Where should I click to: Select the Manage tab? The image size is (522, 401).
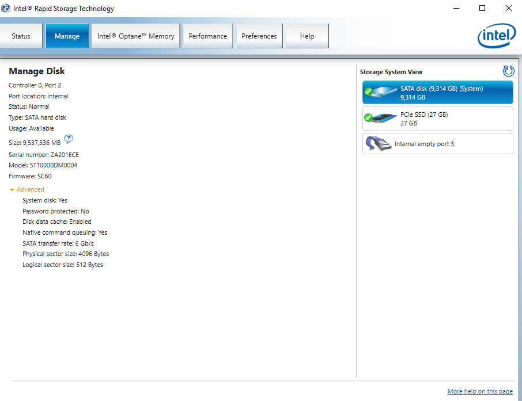67,36
